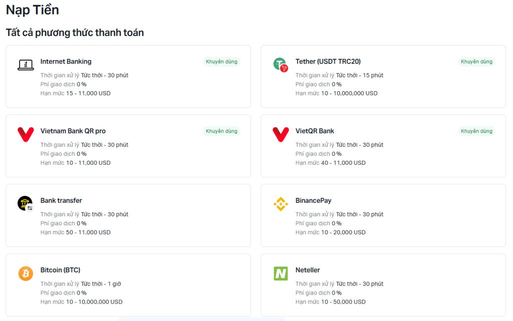
Task: Click Khuyên dùng badge on Tether card
Action: 476,62
